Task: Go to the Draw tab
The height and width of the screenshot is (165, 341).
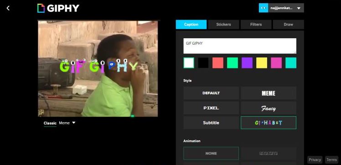Action: (x=289, y=25)
